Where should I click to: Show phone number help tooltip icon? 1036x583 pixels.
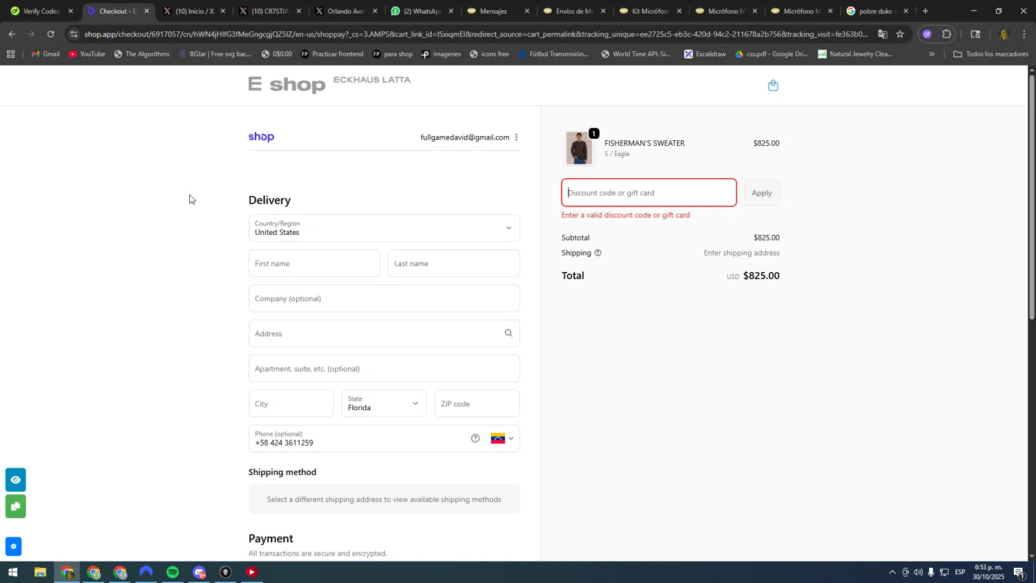tap(475, 438)
